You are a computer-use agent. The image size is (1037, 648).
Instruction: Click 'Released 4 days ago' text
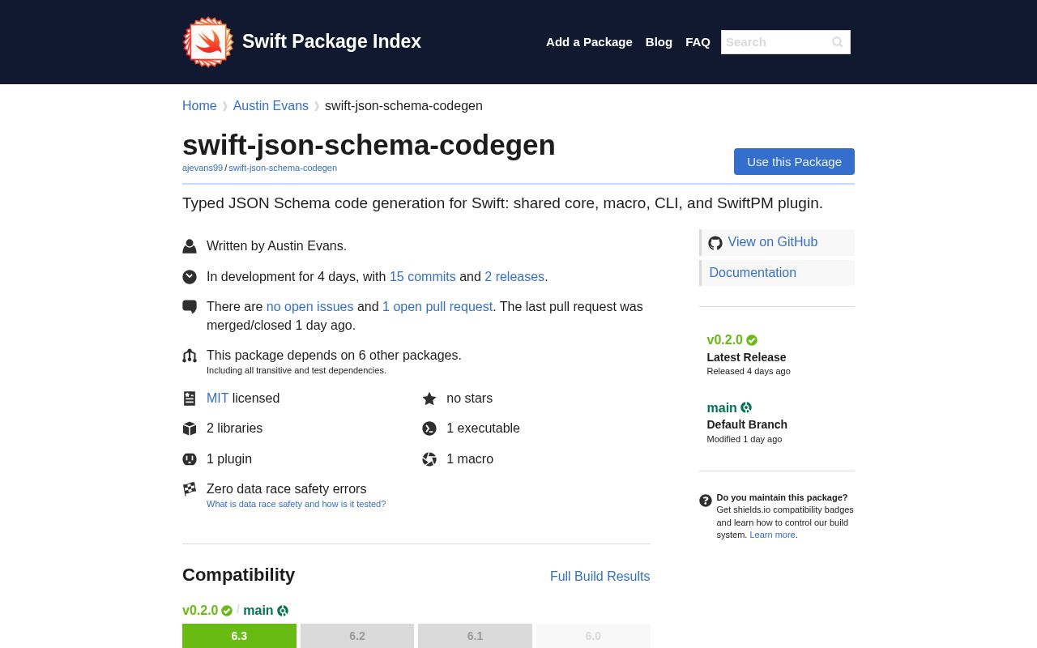[x=749, y=371]
